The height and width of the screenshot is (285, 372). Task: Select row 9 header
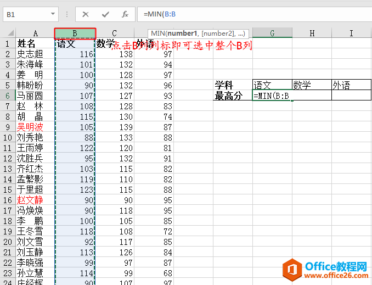(x=8, y=127)
